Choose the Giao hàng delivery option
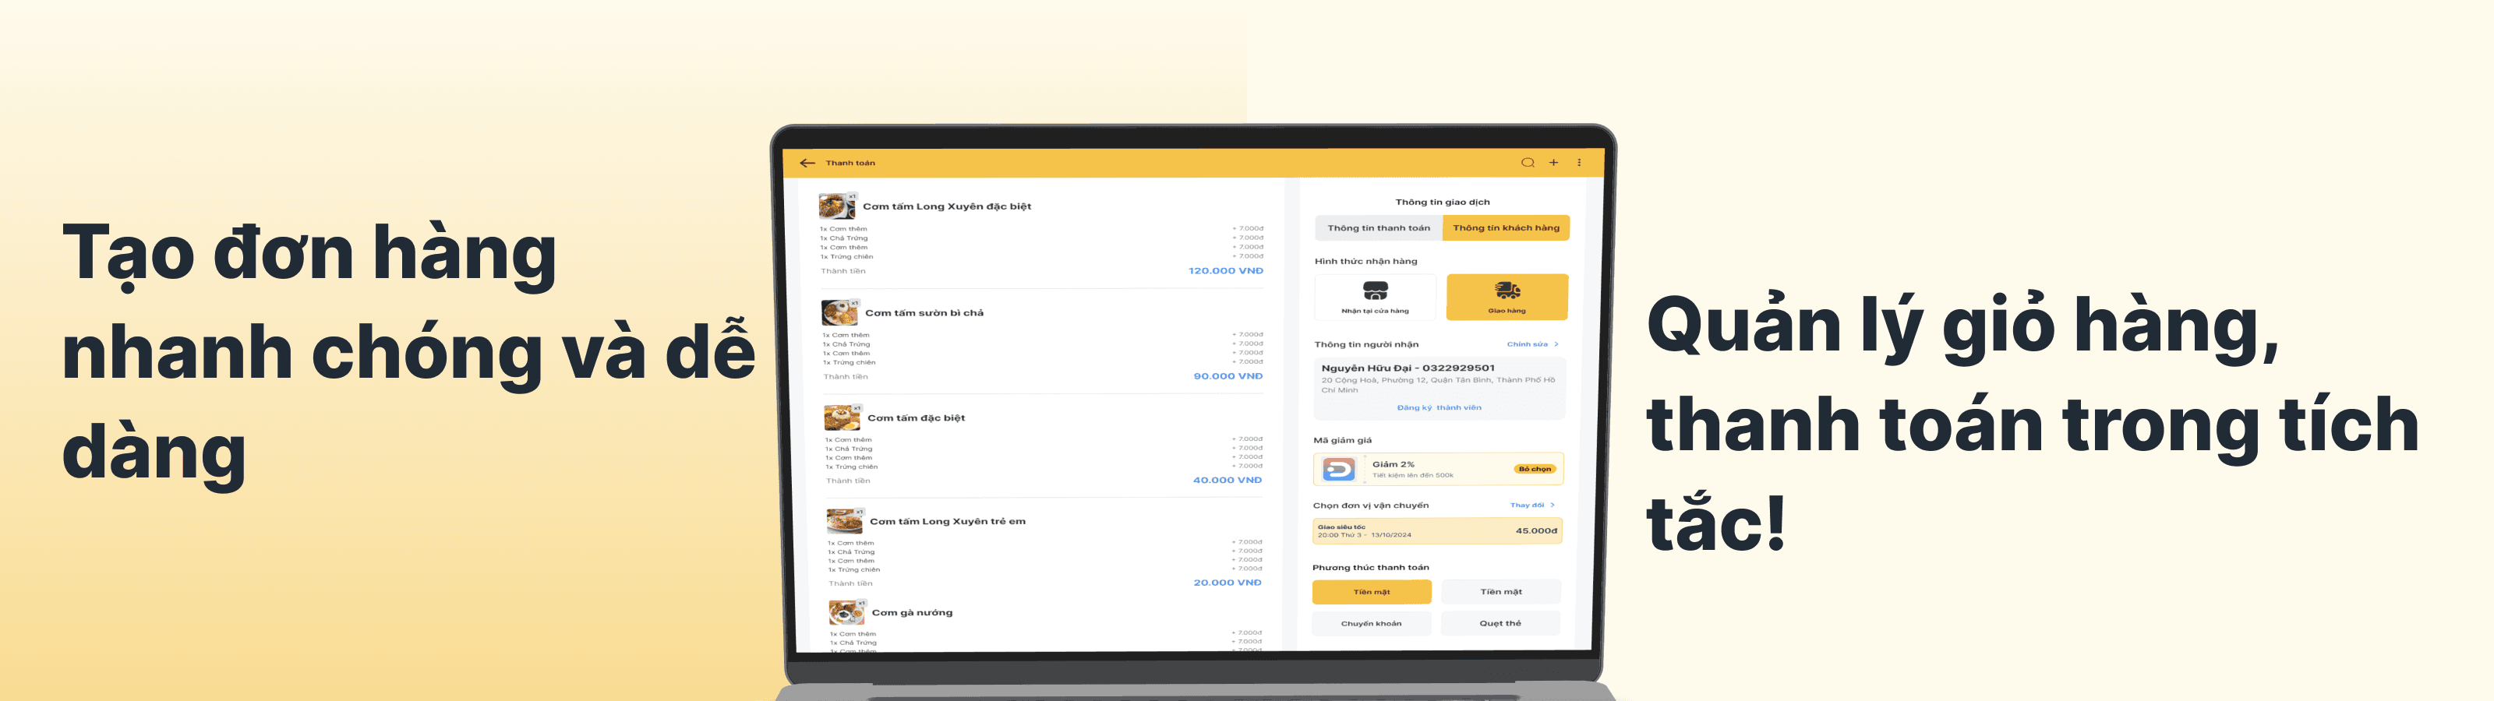The width and height of the screenshot is (2494, 701). coord(1507,296)
